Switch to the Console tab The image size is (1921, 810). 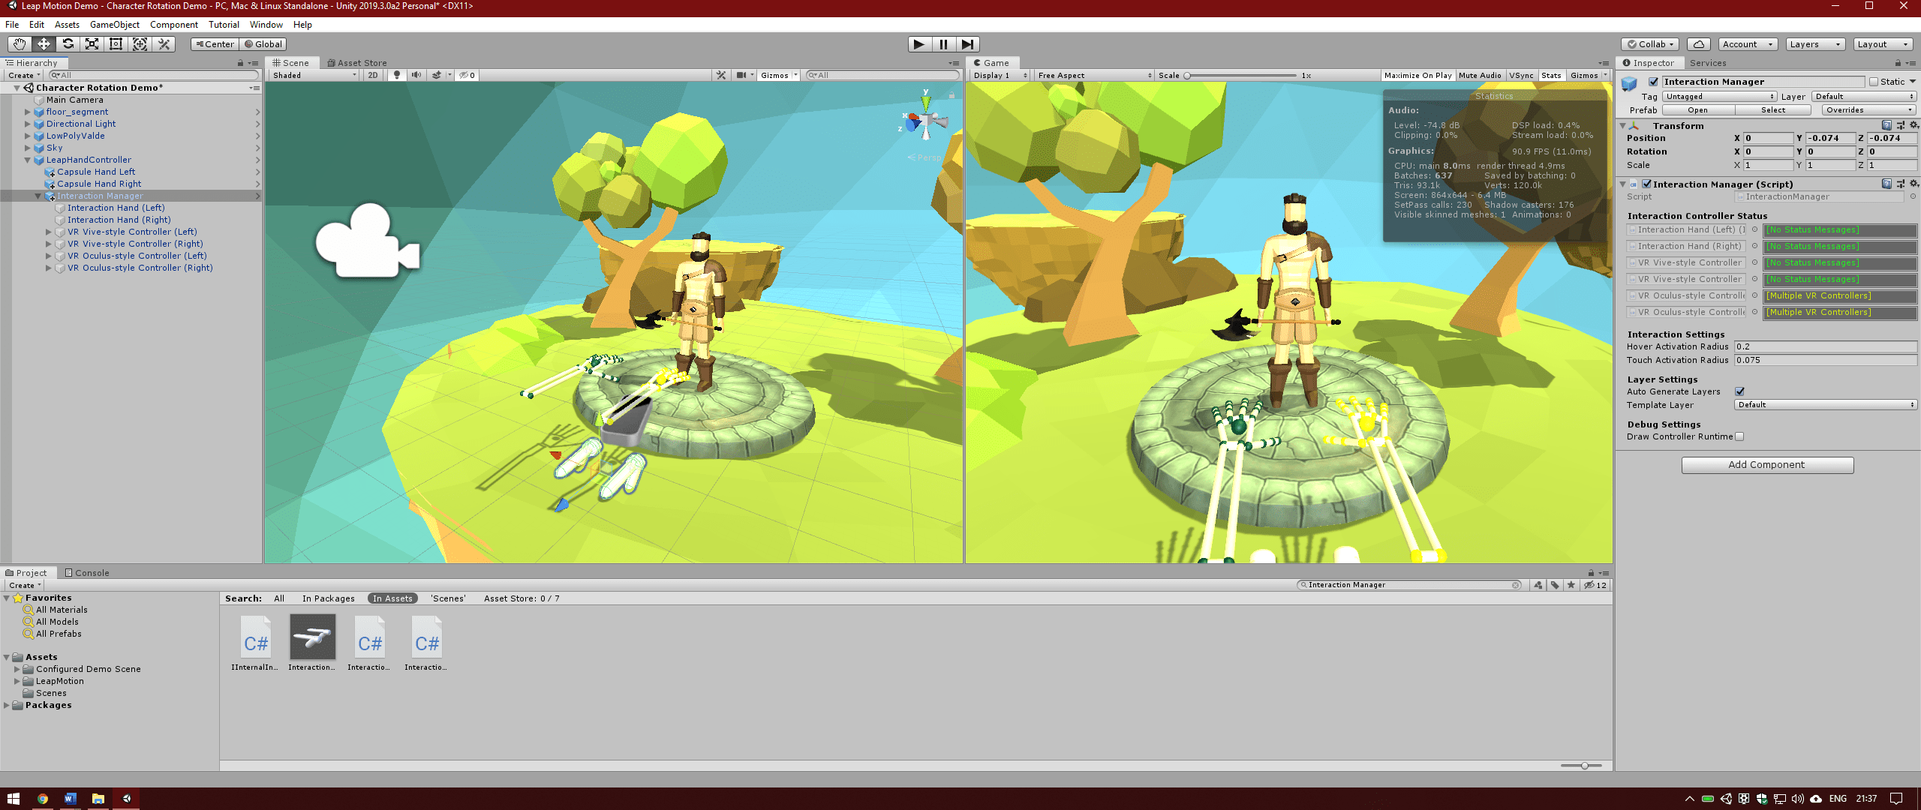tap(87, 573)
